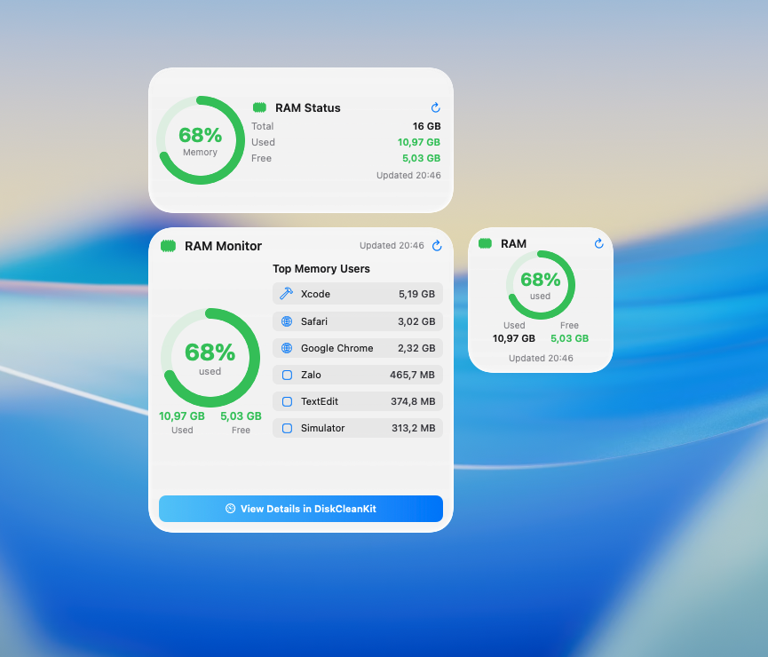Select the Safari 3,02 GB memory row
This screenshot has height=657, width=768.
click(x=358, y=321)
